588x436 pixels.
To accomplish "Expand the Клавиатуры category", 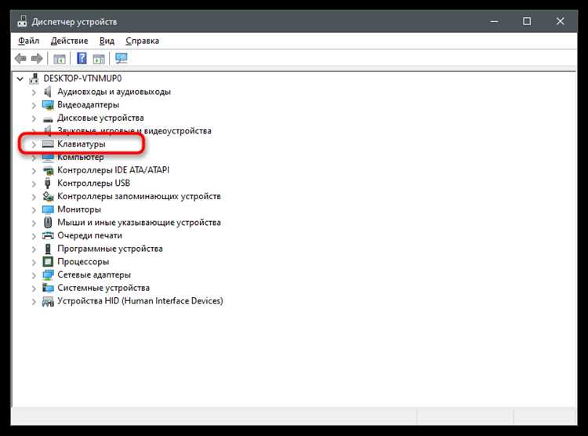I will click(34, 144).
